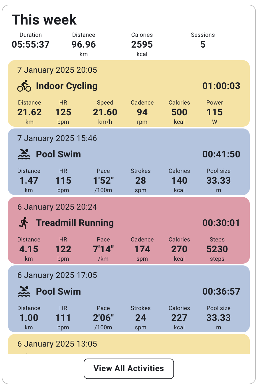
Task: Click the weekly Duration total 05:55:37
Action: [x=31, y=44]
